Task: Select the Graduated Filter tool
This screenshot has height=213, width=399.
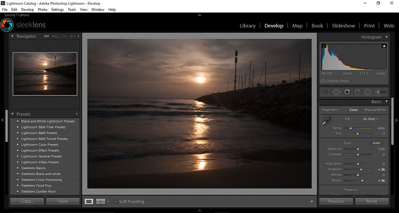Action: pos(357,92)
